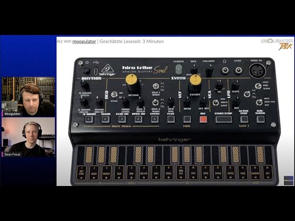The height and width of the screenshot is (221, 295).
Task: Click the Behringer triangle logo on the synth
Action: click(x=108, y=70)
